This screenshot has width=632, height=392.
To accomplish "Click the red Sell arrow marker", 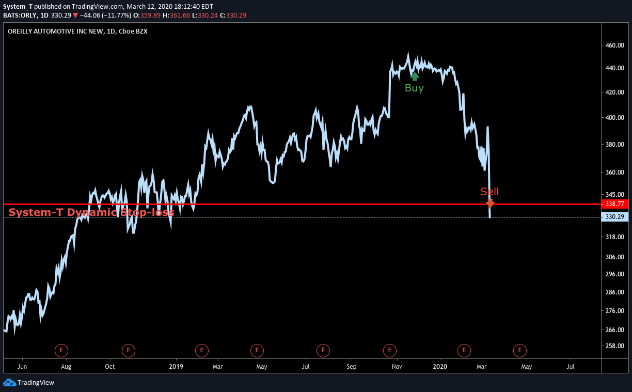I will (490, 203).
